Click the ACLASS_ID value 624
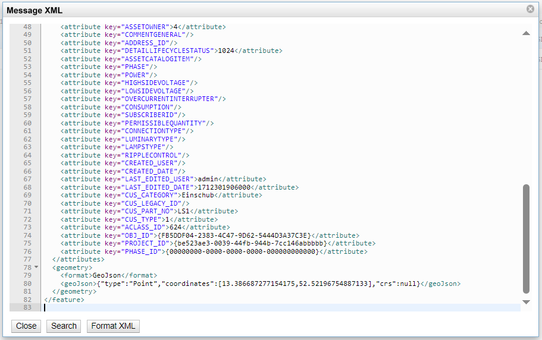542x340 pixels. (x=176, y=227)
